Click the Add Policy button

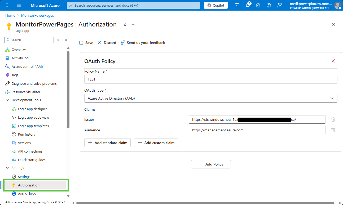click(x=211, y=164)
